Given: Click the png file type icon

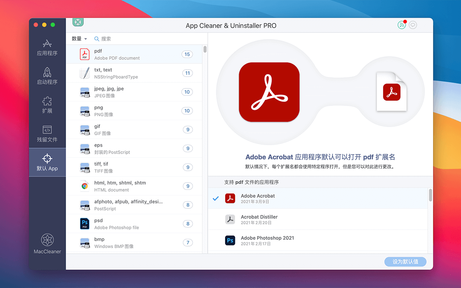Looking at the screenshot, I should pos(85,111).
